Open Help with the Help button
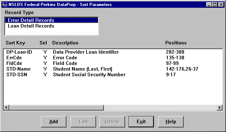 (x=171, y=122)
